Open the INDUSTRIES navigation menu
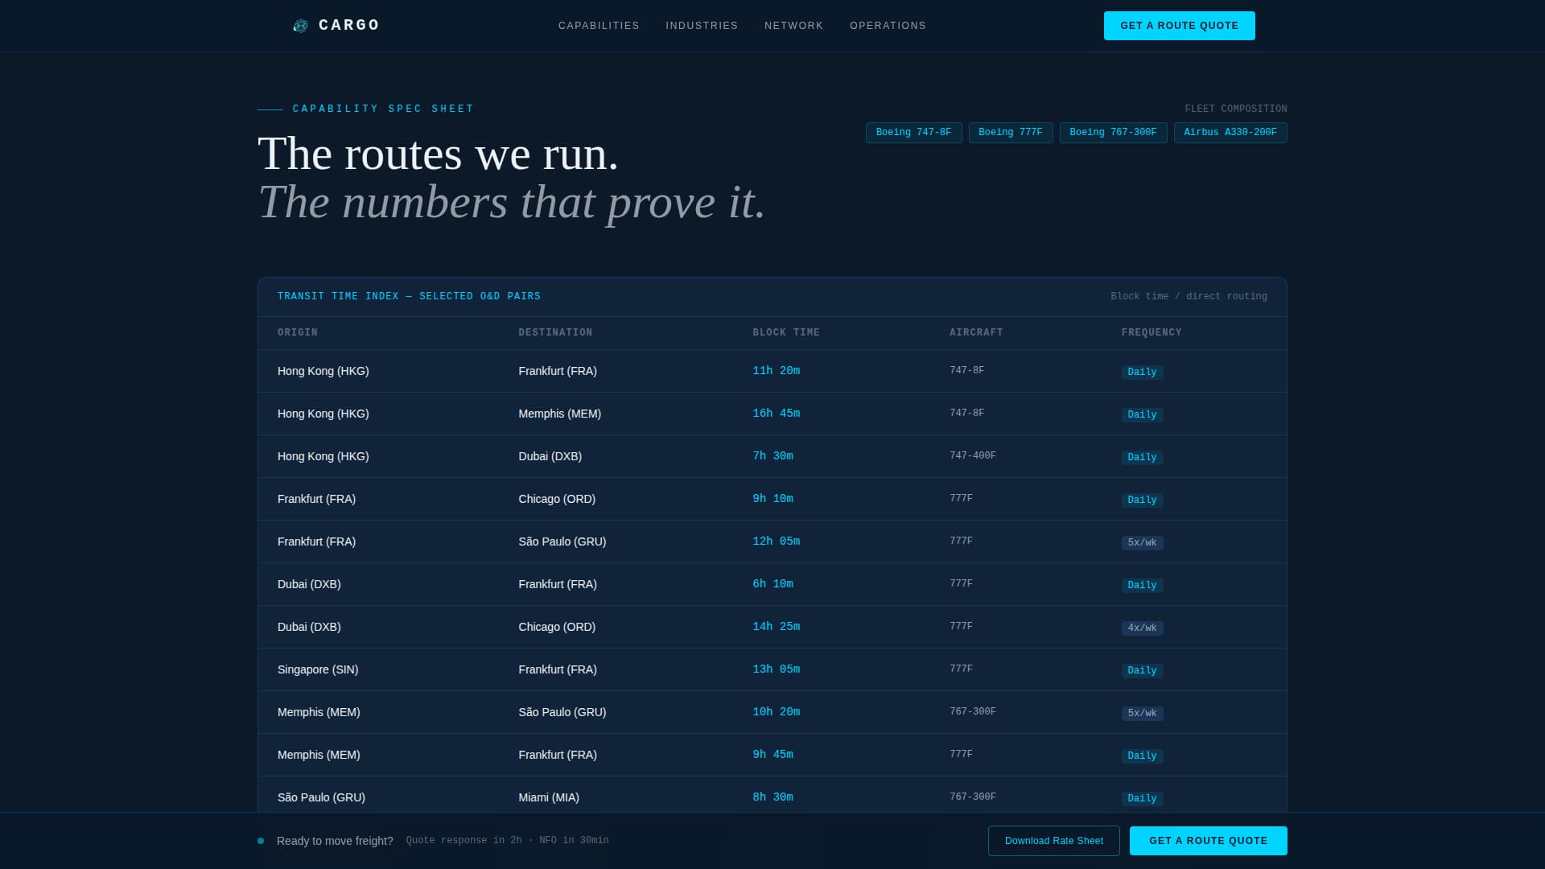 [x=701, y=25]
